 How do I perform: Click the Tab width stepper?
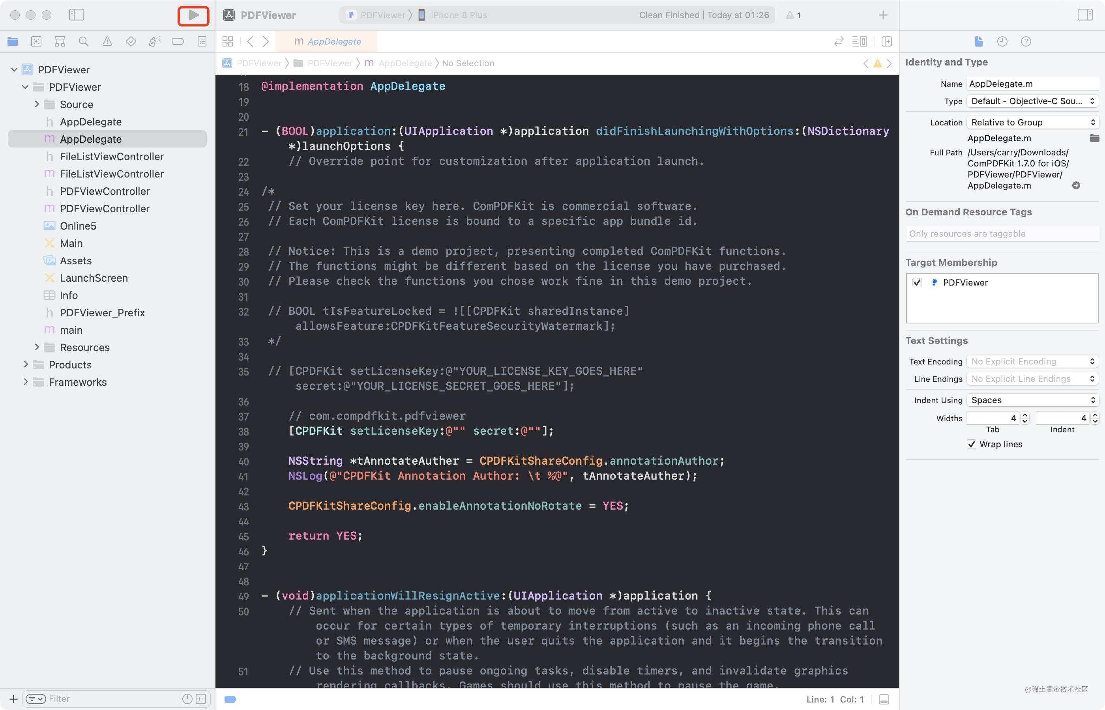[1025, 418]
